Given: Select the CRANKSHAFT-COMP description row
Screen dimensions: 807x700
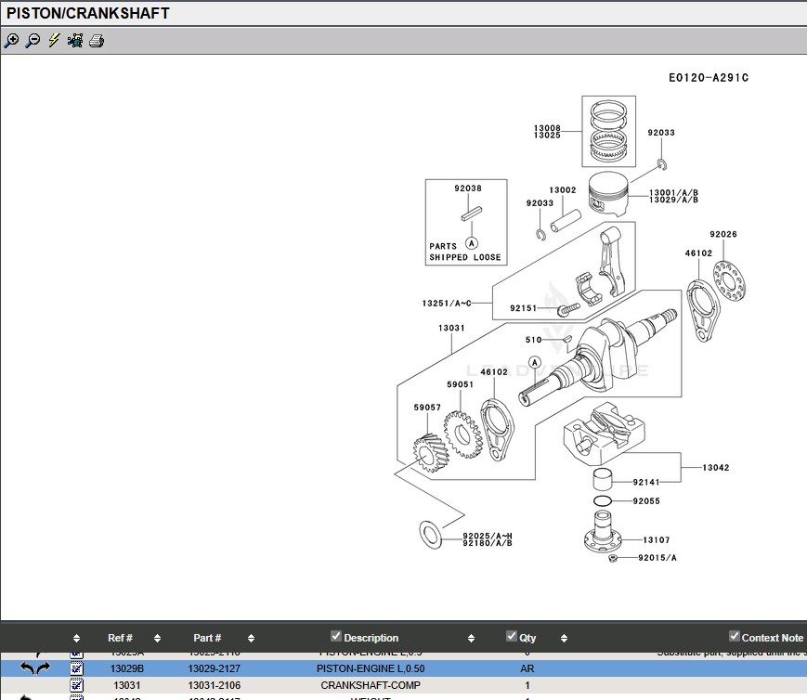Looking at the screenshot, I should (371, 685).
